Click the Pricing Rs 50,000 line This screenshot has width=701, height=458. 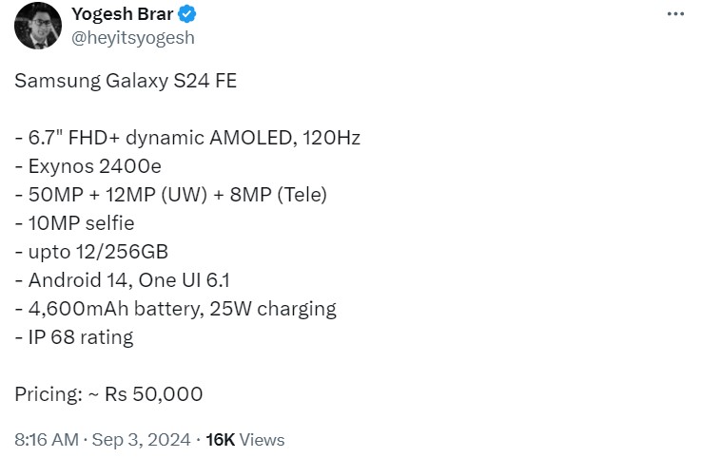tap(109, 394)
